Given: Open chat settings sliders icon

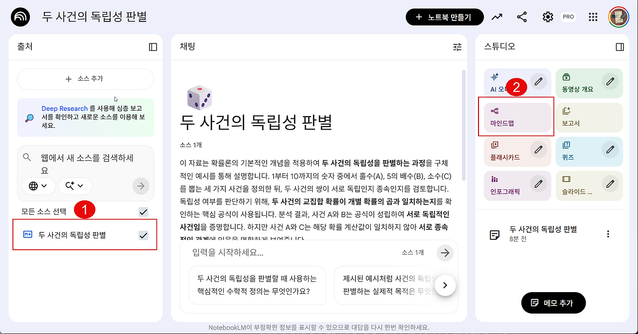Looking at the screenshot, I should (x=457, y=47).
